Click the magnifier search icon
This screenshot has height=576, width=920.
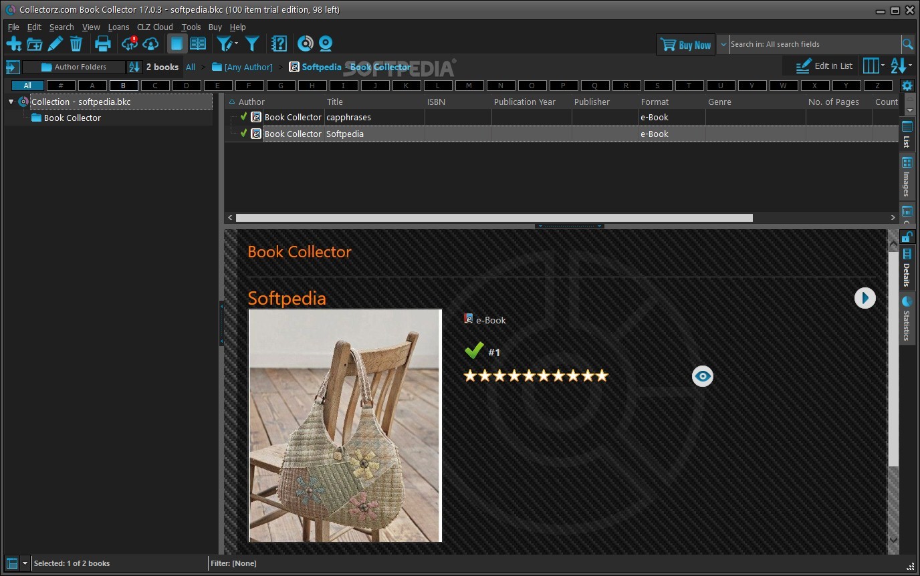coord(907,44)
